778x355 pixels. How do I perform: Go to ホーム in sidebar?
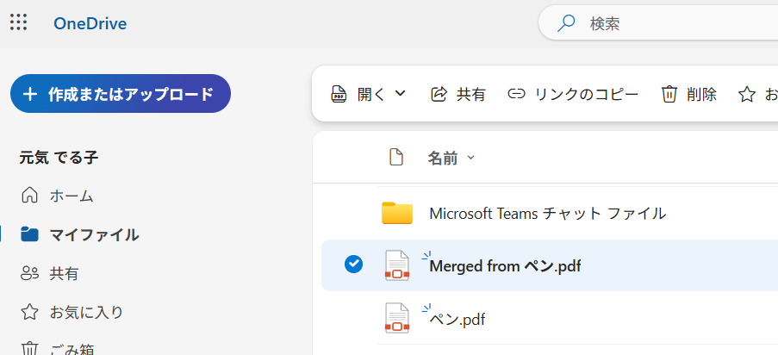click(x=71, y=196)
